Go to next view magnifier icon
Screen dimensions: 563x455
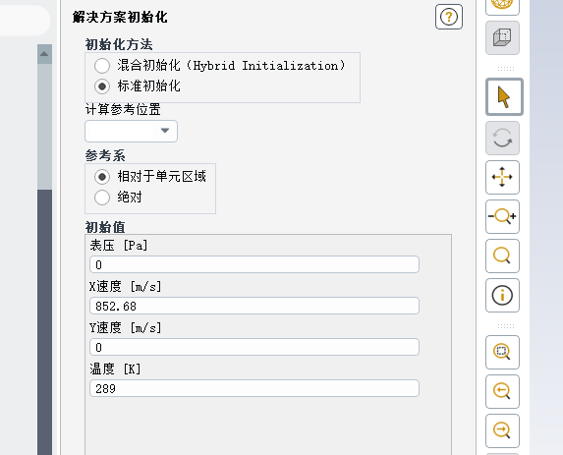[x=502, y=430]
